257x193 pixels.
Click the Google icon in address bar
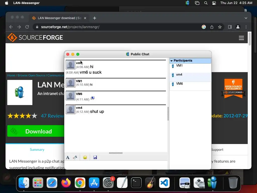[204, 27]
